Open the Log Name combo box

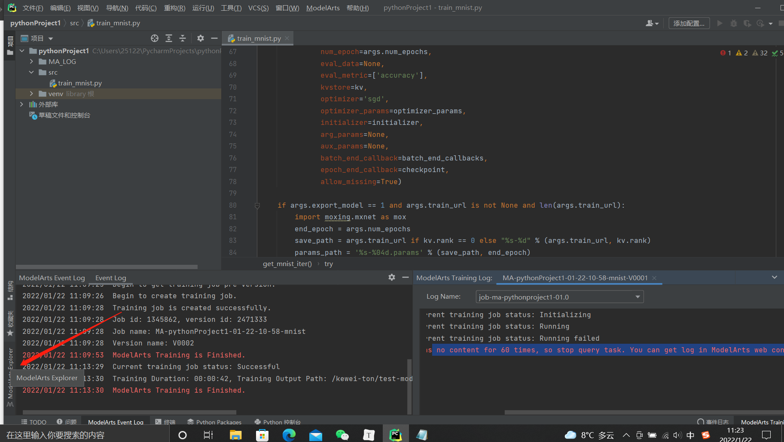click(559, 297)
